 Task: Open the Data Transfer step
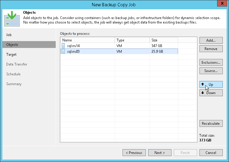pos(17,64)
